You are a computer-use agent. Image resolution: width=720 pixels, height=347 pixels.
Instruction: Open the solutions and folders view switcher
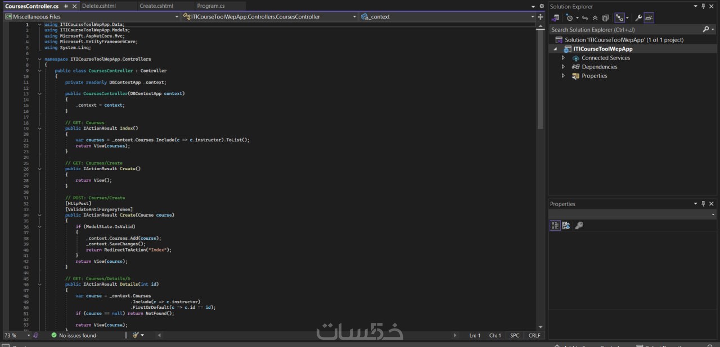click(x=555, y=18)
